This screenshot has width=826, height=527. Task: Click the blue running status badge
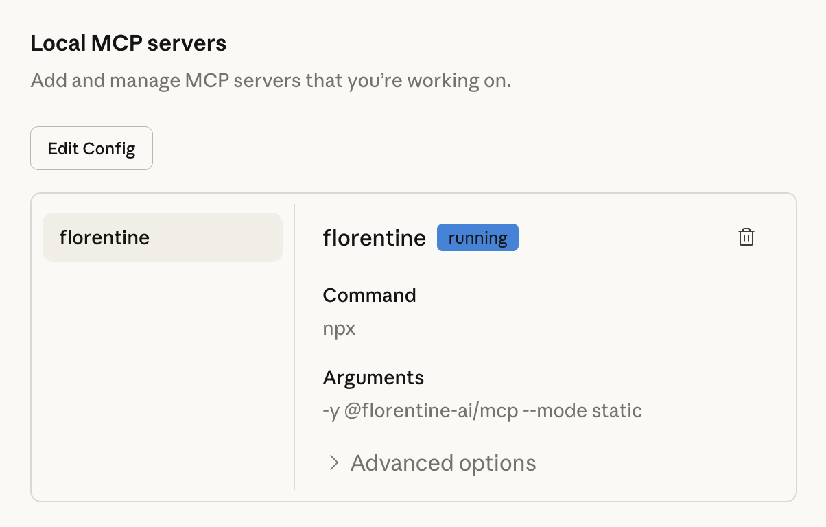477,238
